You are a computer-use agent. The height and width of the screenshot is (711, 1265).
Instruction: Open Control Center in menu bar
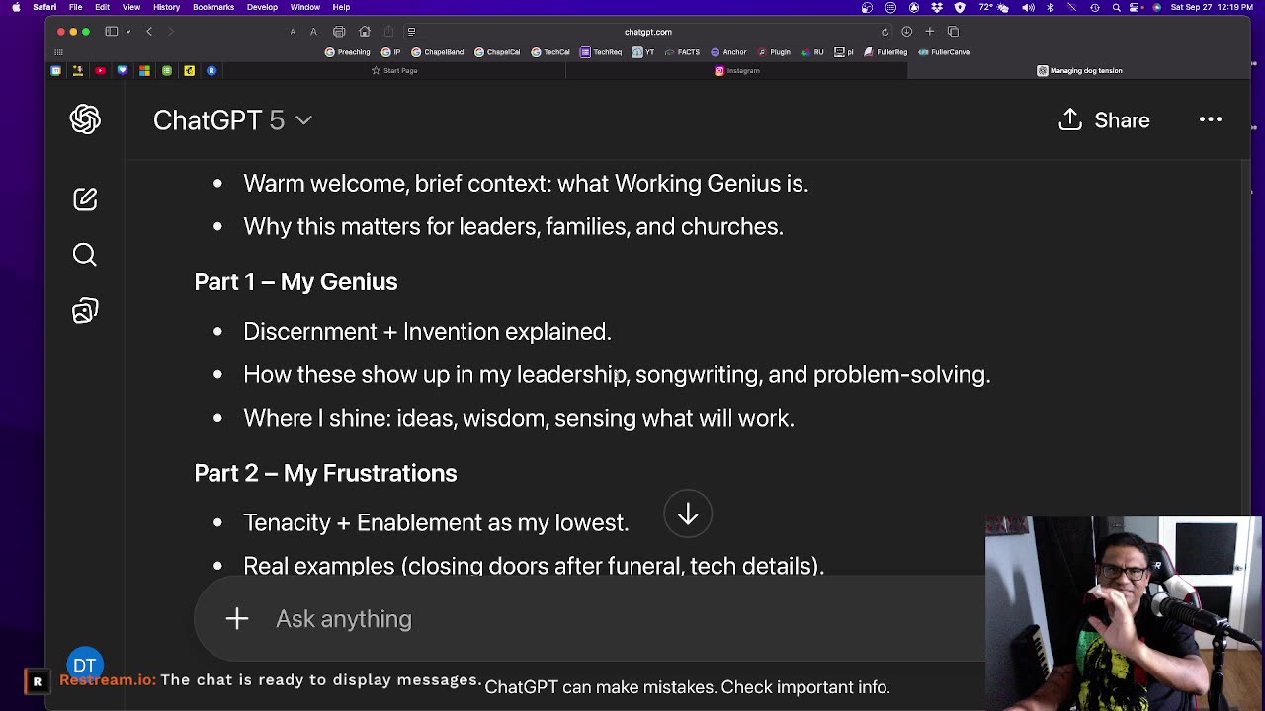pyautogui.click(x=1136, y=7)
